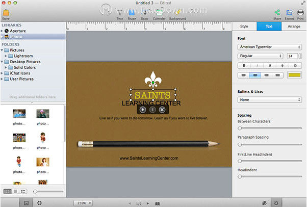Click the Share icon
Image resolution: width=307 pixels, height=207 pixels.
tap(277, 14)
